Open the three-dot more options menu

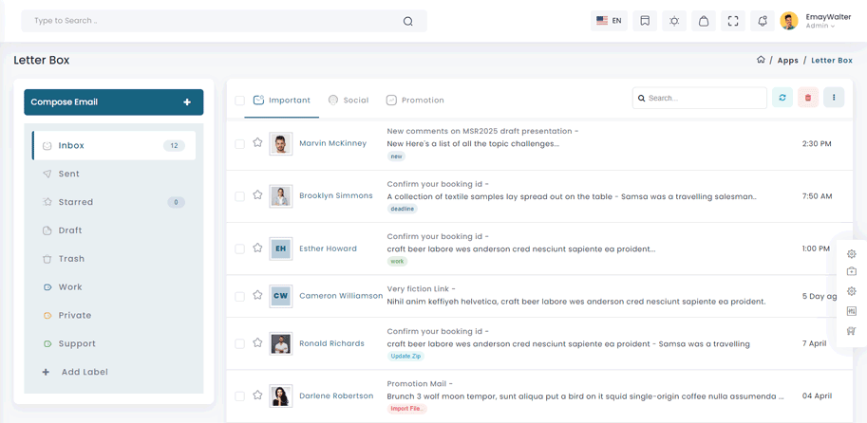(x=834, y=98)
